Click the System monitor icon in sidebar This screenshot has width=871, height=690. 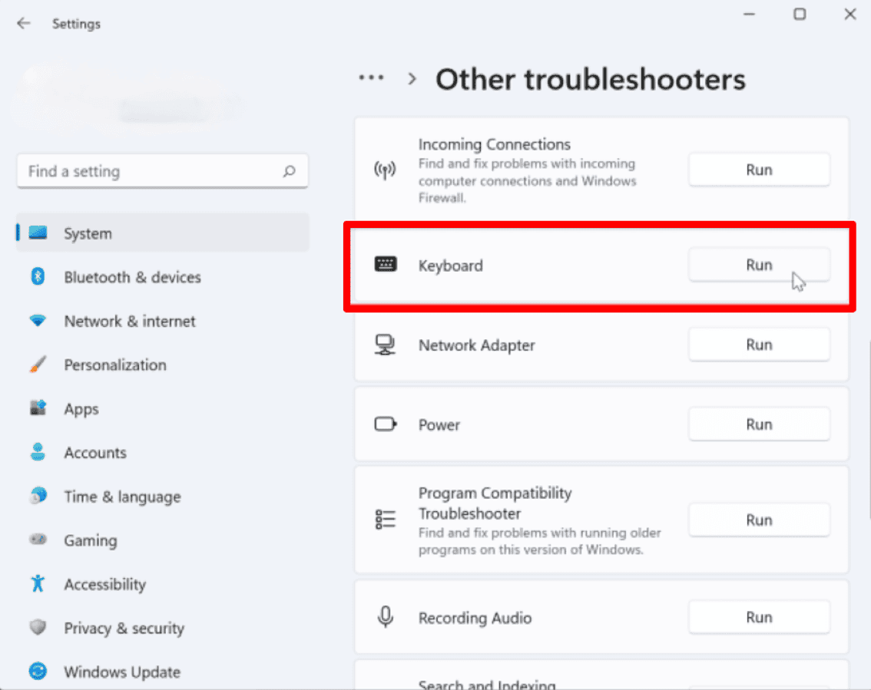pos(38,233)
